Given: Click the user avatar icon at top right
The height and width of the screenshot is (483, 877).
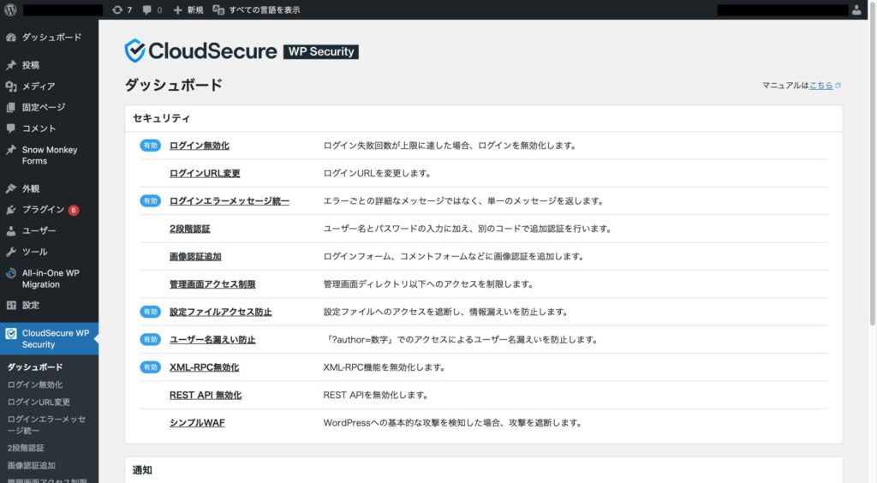Looking at the screenshot, I should pyautogui.click(x=856, y=9).
